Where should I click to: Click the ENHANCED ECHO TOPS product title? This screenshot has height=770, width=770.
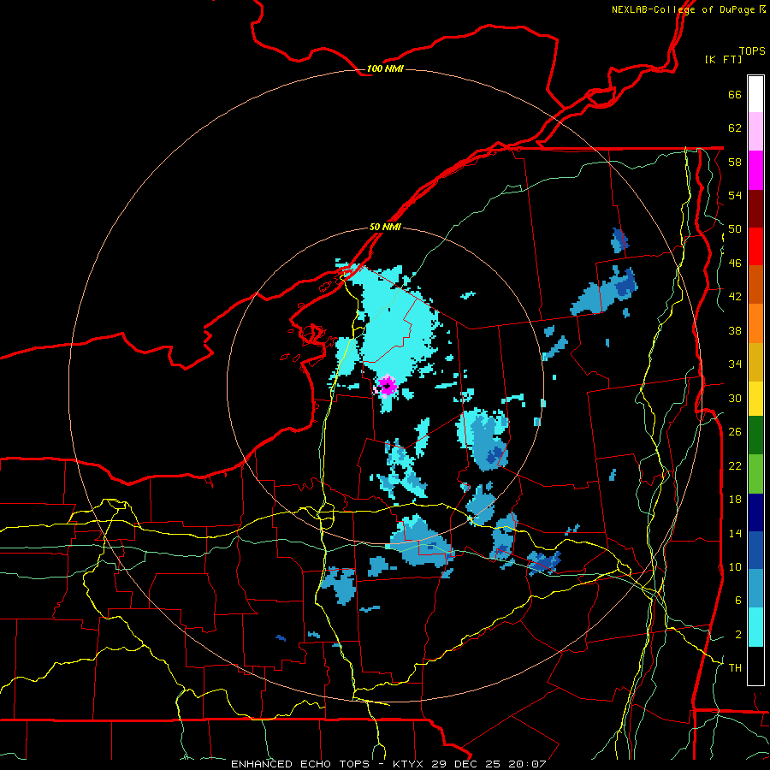tap(300, 764)
